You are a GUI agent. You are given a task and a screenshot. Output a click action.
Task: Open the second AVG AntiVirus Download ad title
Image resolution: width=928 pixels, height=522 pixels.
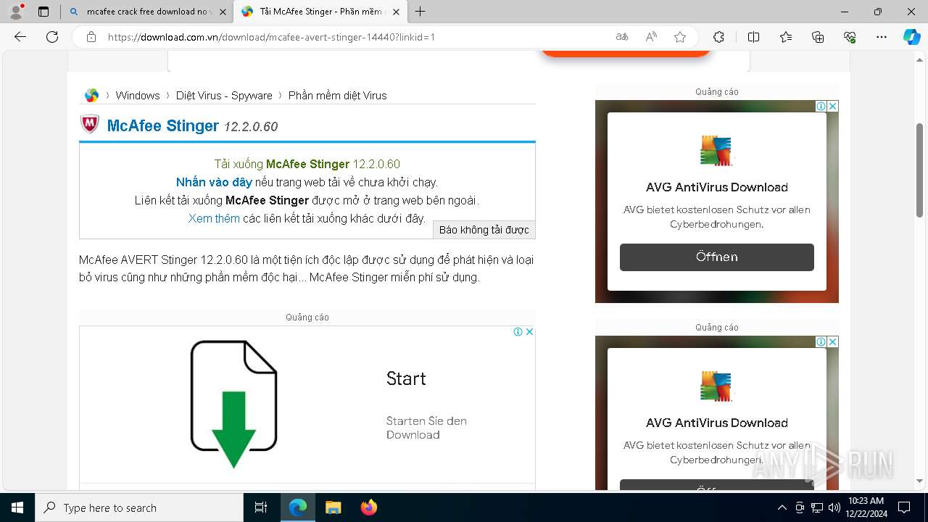pos(716,423)
